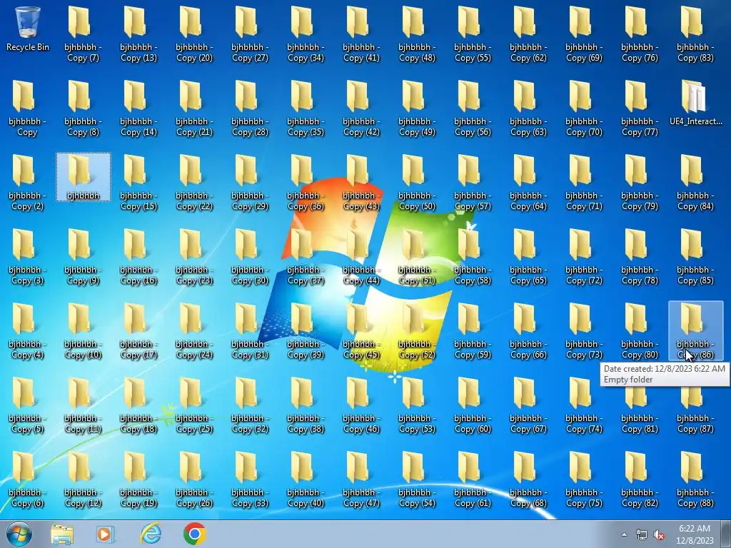
Task: Select folder bjhbhbh - Copy (70)
Action: (x=584, y=108)
